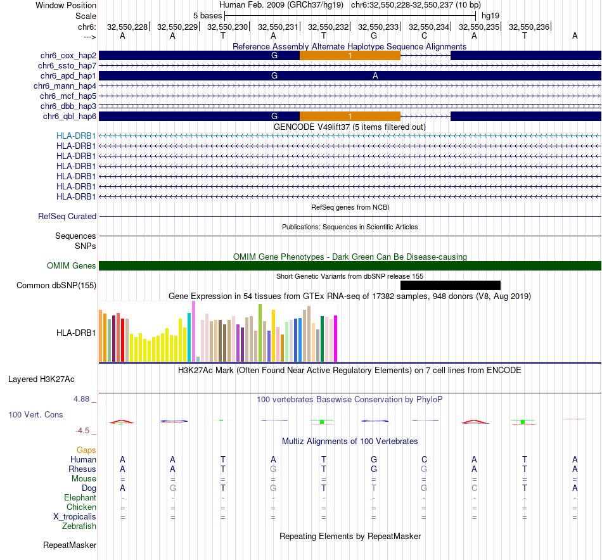Open RefSeq genes from NCBI title
Image resolution: width=602 pixels, height=560 pixels.
click(x=350, y=207)
